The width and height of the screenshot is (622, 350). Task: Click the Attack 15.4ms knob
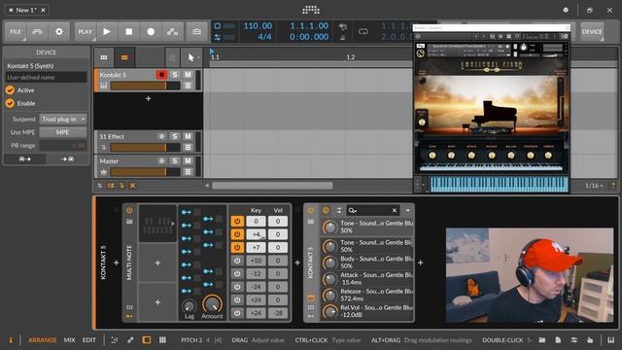329,279
